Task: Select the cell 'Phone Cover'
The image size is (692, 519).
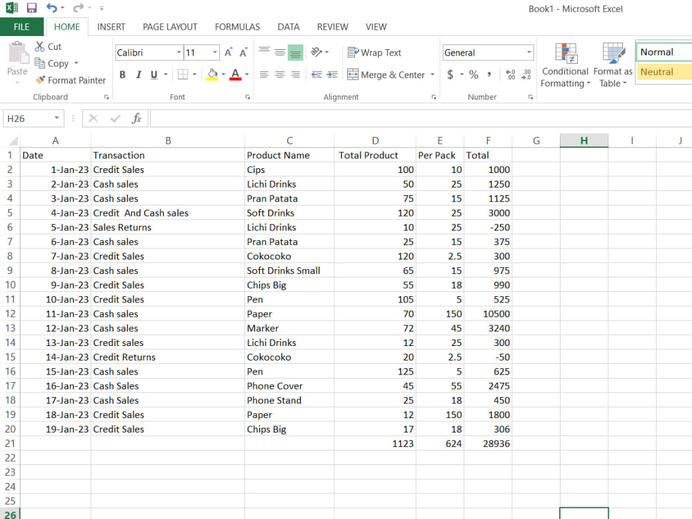Action: (289, 386)
